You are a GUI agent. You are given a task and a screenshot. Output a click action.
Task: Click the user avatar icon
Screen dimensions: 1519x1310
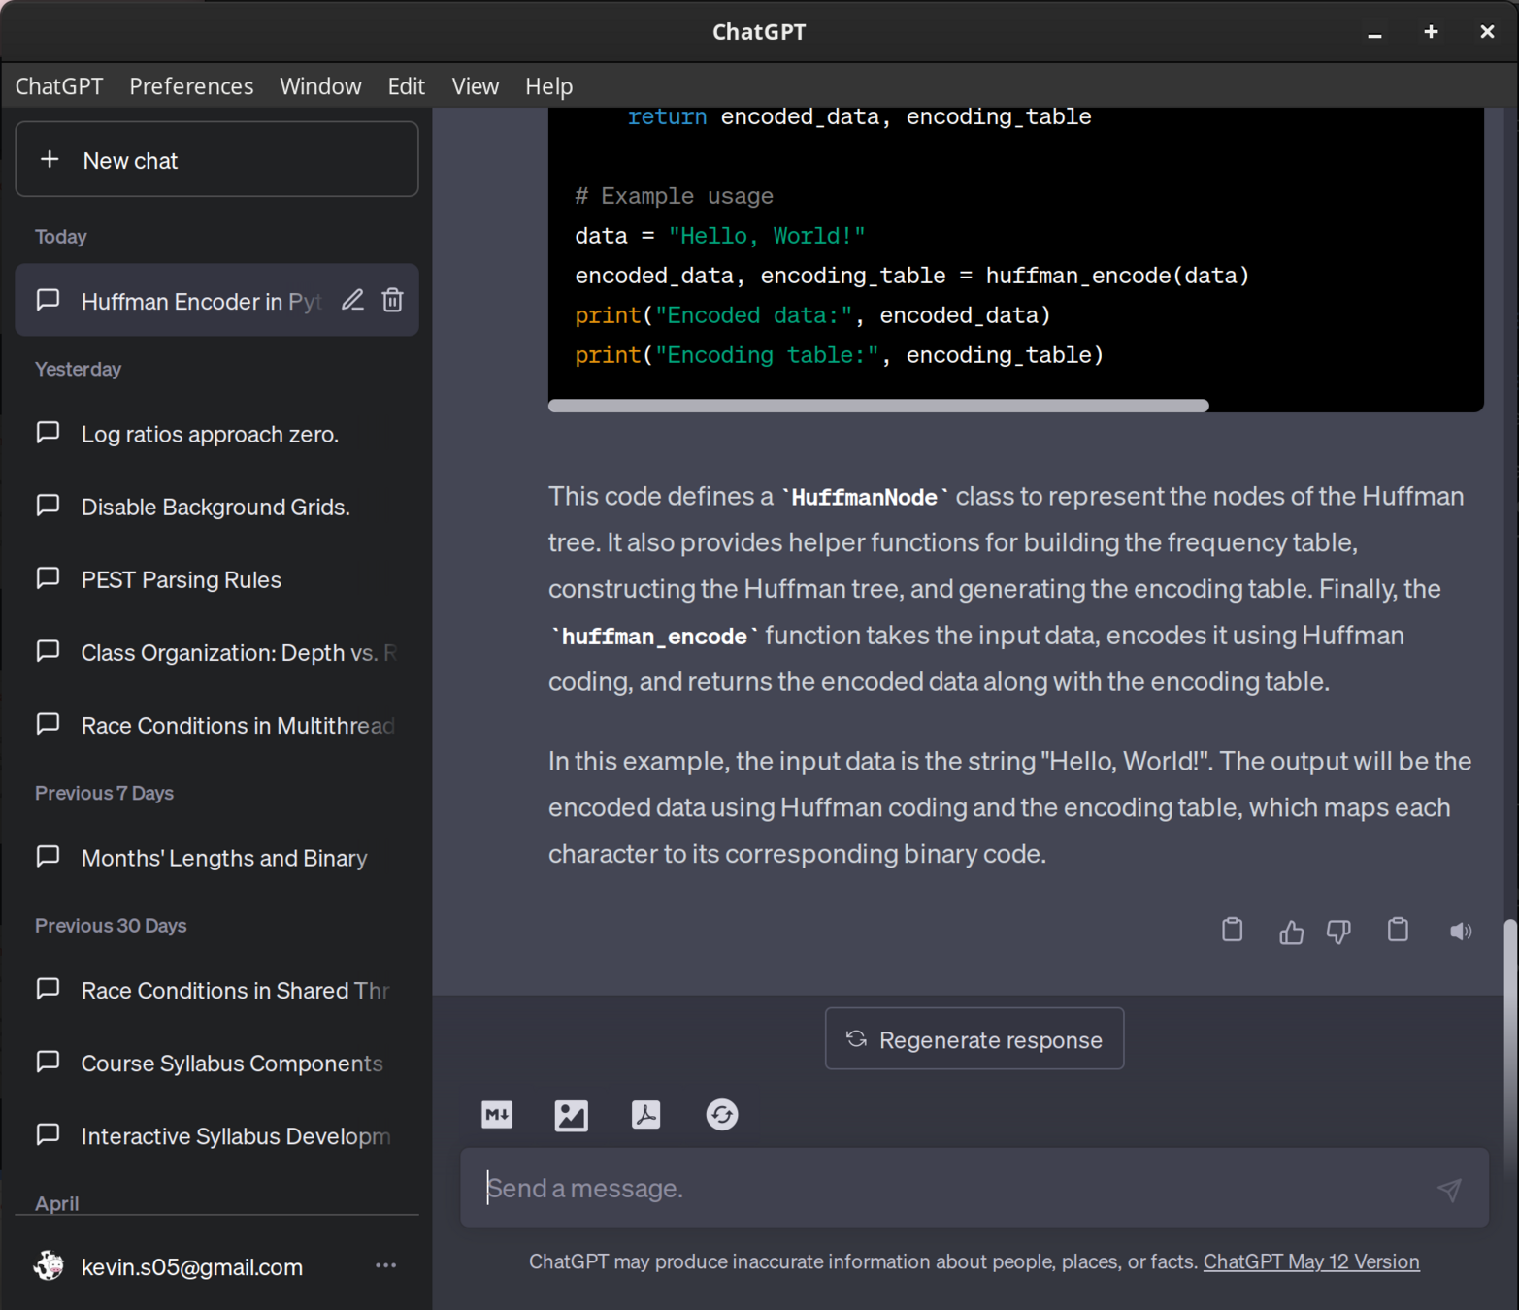[x=49, y=1265]
